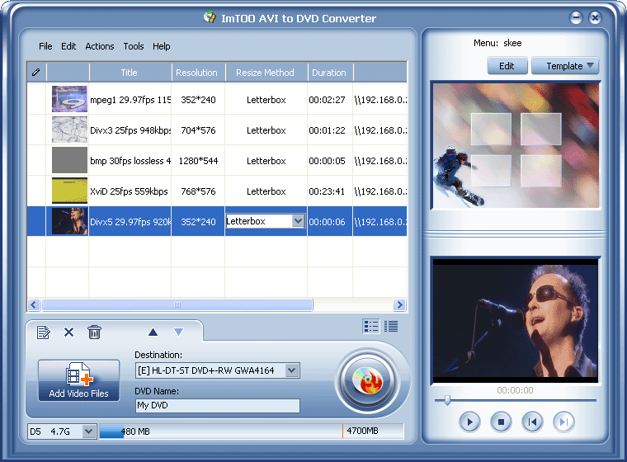Image resolution: width=627 pixels, height=462 pixels.
Task: Click the trash can clear-all icon
Action: coord(95,332)
